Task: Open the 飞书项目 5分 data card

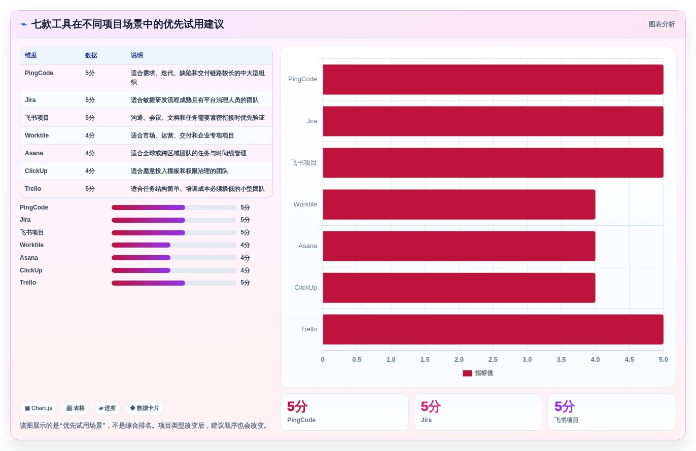Action: pos(612,412)
